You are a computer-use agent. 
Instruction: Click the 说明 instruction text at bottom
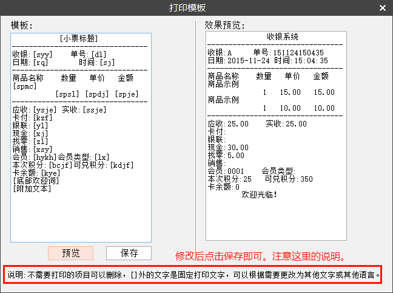click(x=194, y=275)
